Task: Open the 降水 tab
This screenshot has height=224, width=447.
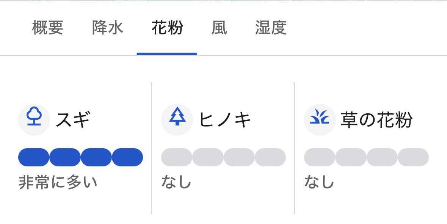Action: coord(108,29)
